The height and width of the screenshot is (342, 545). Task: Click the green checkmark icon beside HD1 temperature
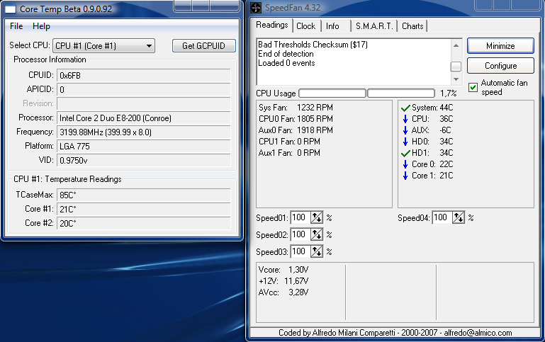[x=405, y=153]
